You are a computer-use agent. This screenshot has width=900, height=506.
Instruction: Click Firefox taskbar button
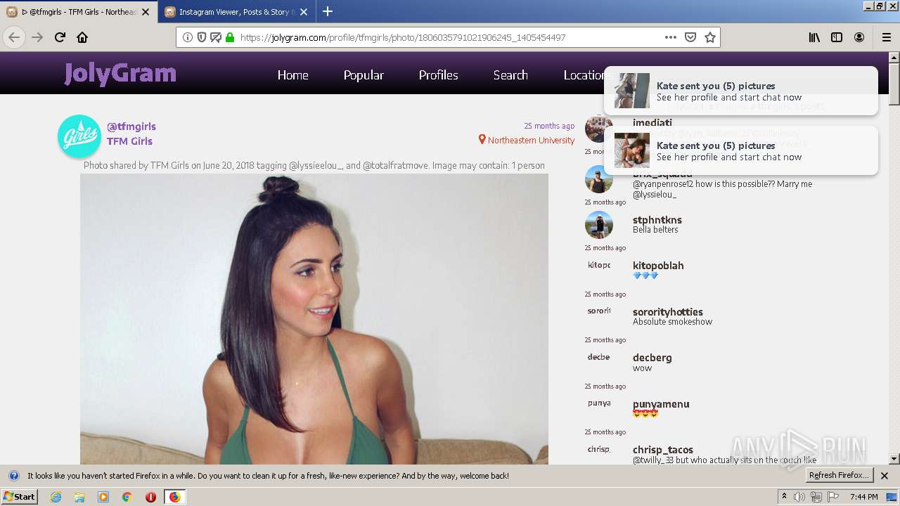tap(174, 497)
